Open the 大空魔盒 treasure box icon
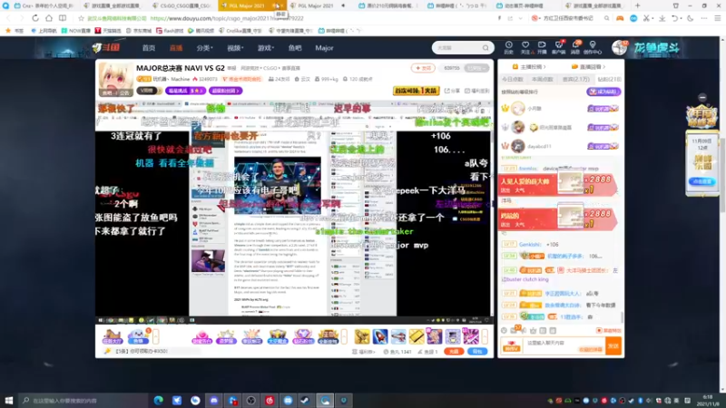Image resolution: width=726 pixels, height=408 pixels. (278, 336)
